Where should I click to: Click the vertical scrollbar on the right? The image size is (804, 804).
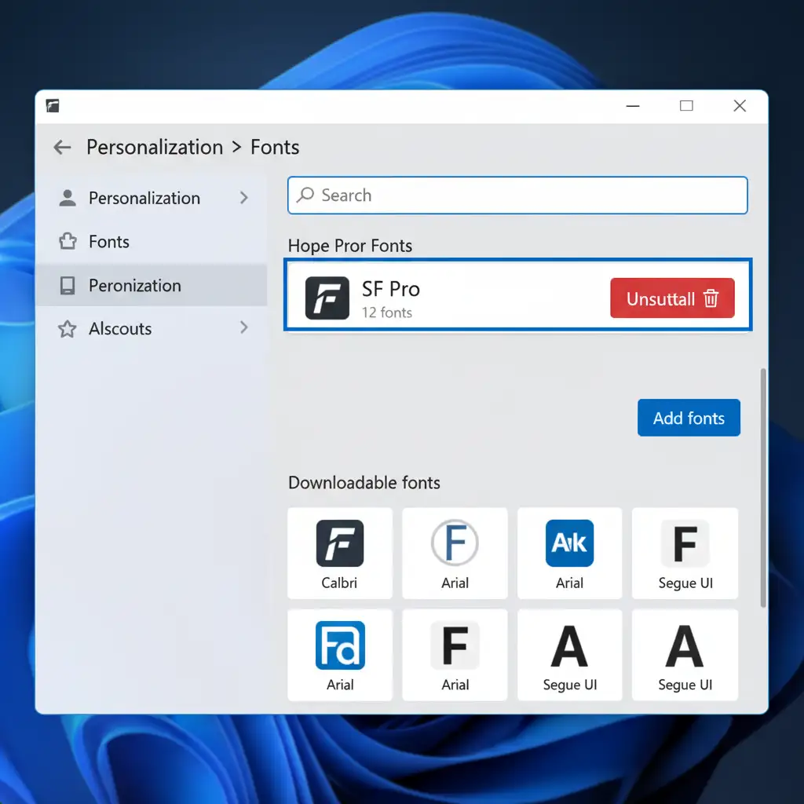(x=763, y=487)
